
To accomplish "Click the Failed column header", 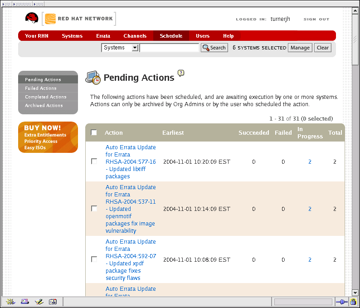I will 283,133.
